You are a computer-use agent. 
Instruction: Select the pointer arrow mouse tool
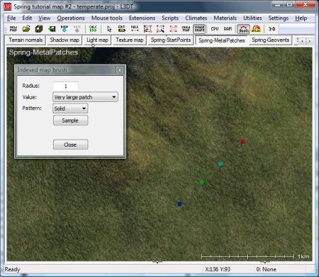[109, 29]
